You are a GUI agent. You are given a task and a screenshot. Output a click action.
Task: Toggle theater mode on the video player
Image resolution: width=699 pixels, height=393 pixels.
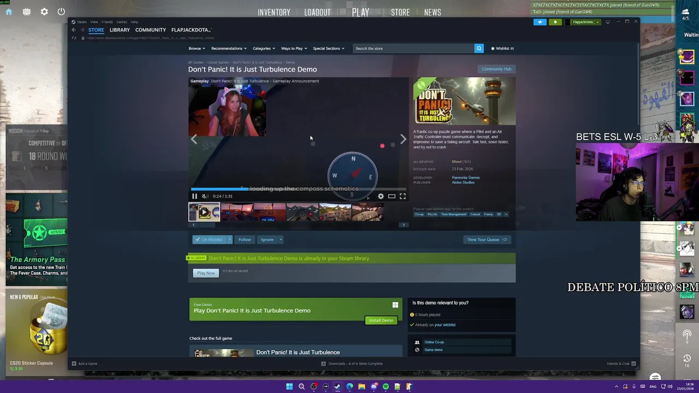392,196
